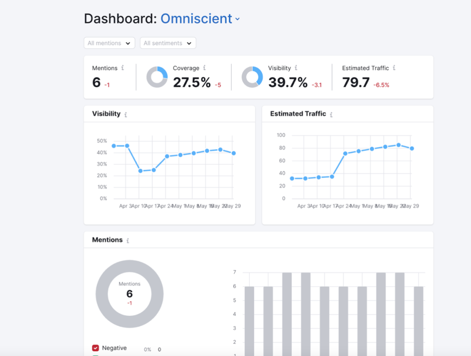Open the All sentiments filter dropdown
This screenshot has height=356, width=471.
[168, 43]
